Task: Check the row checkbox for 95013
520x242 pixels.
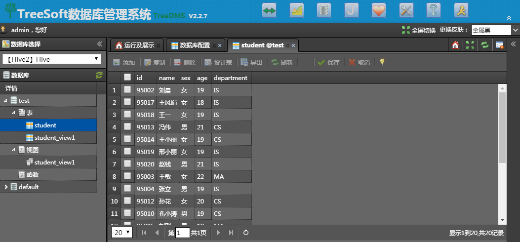Action: click(127, 126)
